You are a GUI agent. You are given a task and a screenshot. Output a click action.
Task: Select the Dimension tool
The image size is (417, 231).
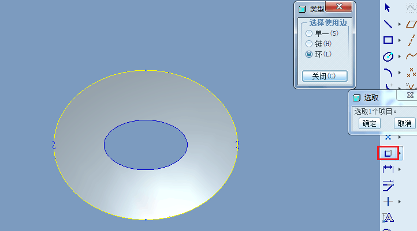click(x=388, y=169)
